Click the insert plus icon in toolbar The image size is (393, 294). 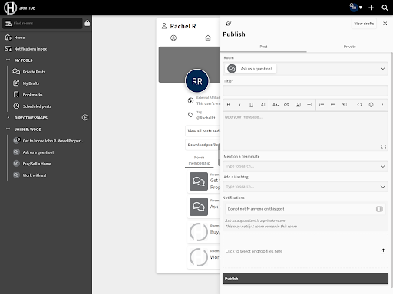click(309, 105)
